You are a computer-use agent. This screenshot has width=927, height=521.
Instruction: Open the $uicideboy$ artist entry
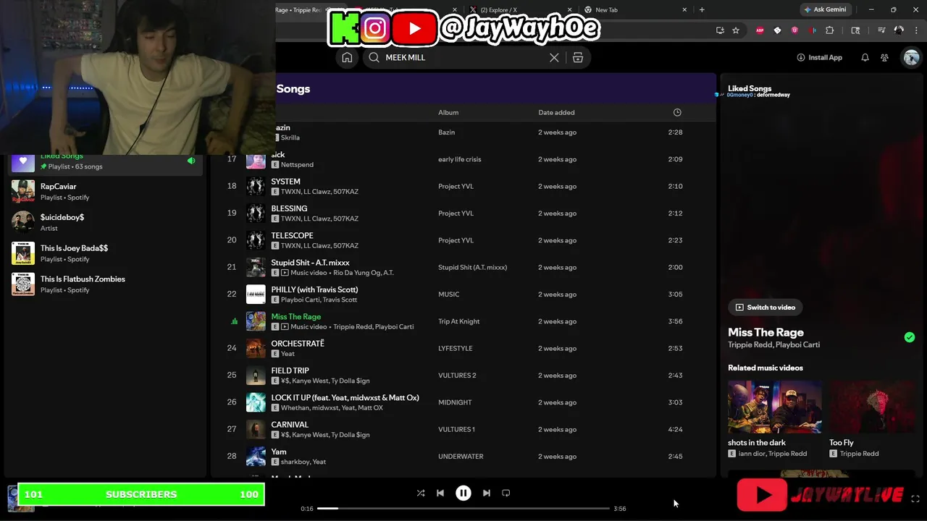[x=104, y=222]
